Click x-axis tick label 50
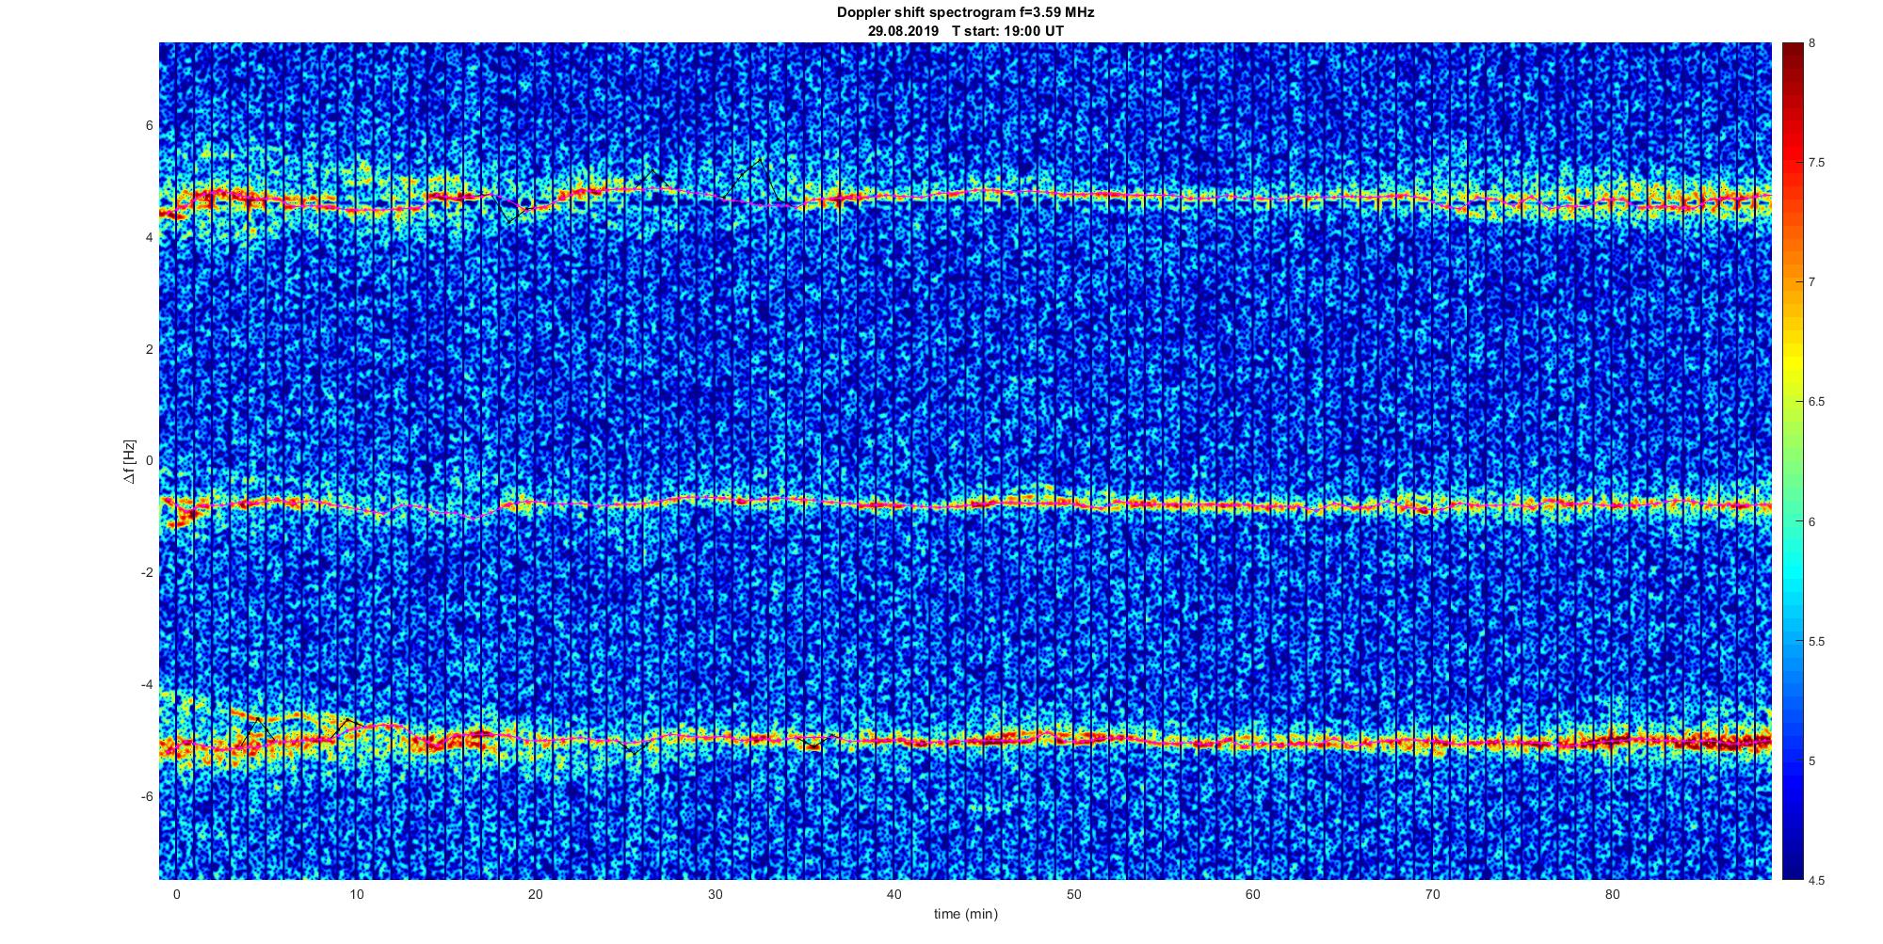 point(1073,894)
